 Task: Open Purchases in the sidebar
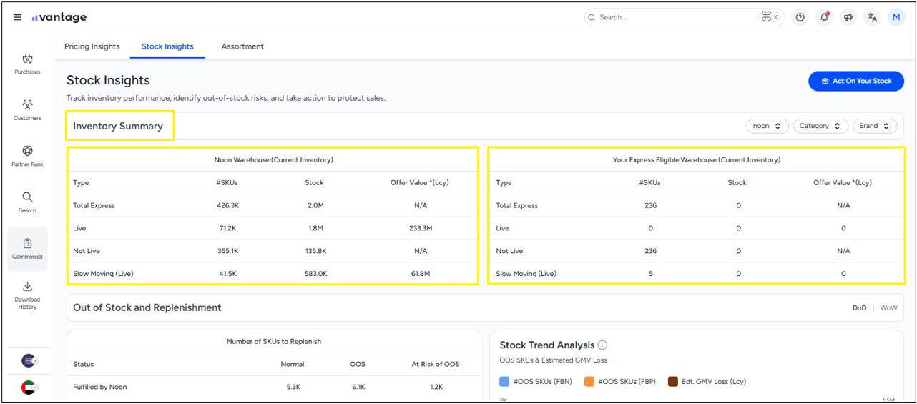(x=27, y=64)
